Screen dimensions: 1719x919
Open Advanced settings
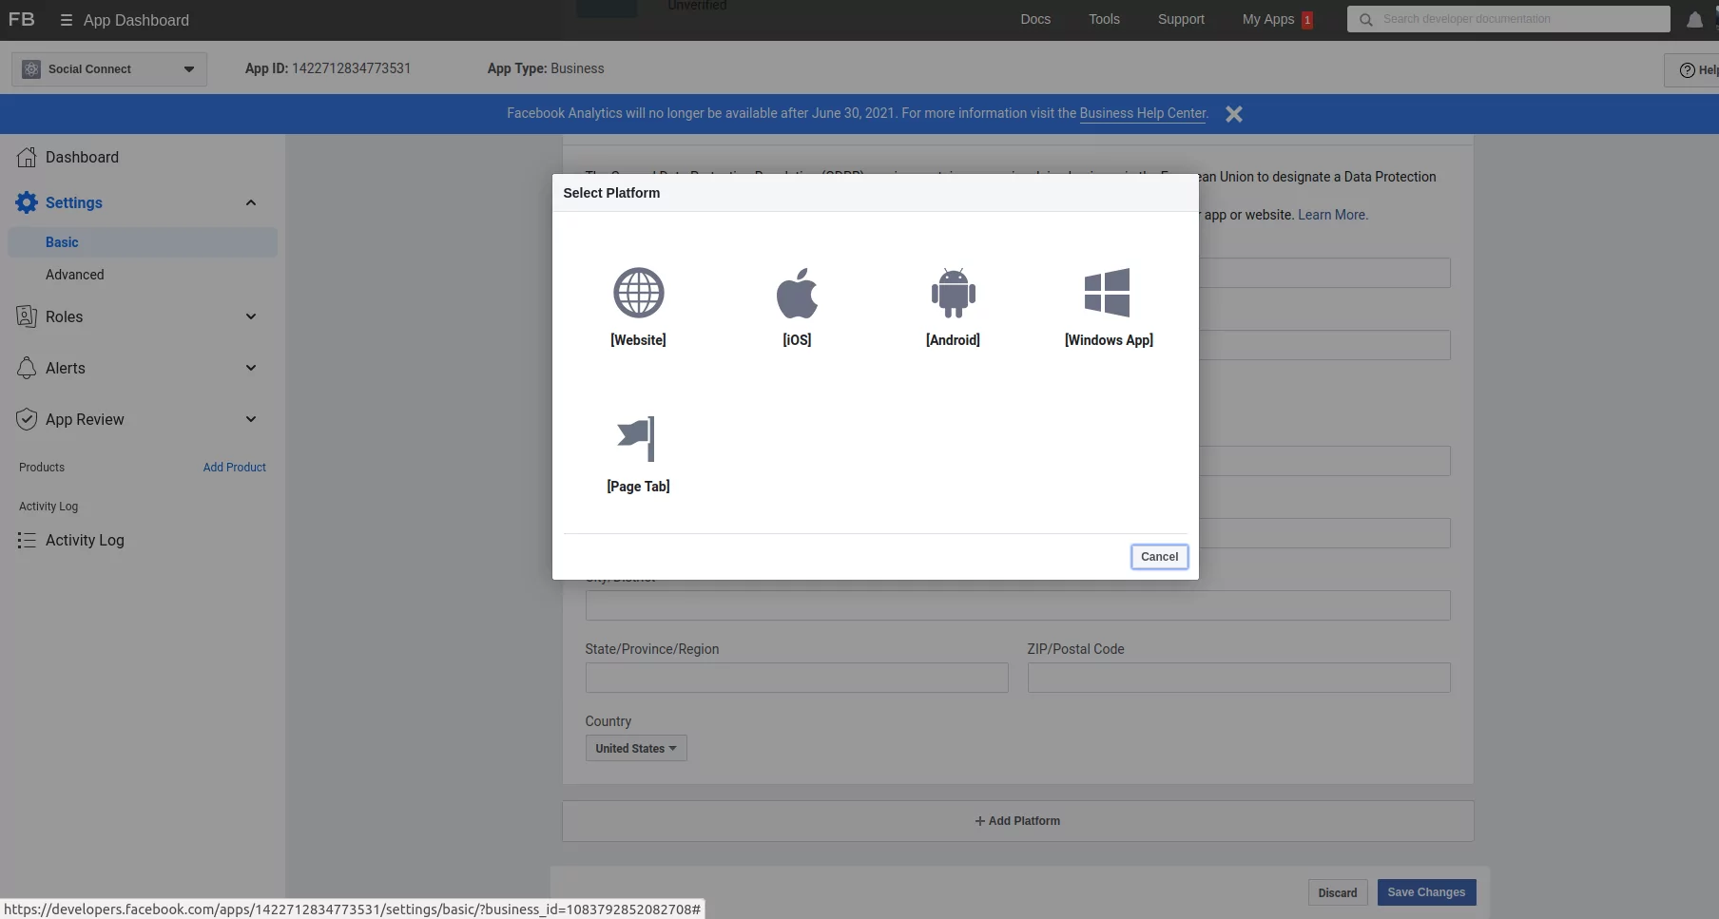click(x=74, y=275)
